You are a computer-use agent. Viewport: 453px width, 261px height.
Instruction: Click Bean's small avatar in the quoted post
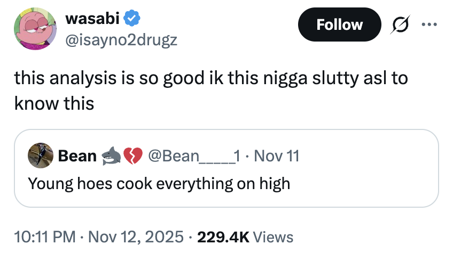click(x=41, y=156)
